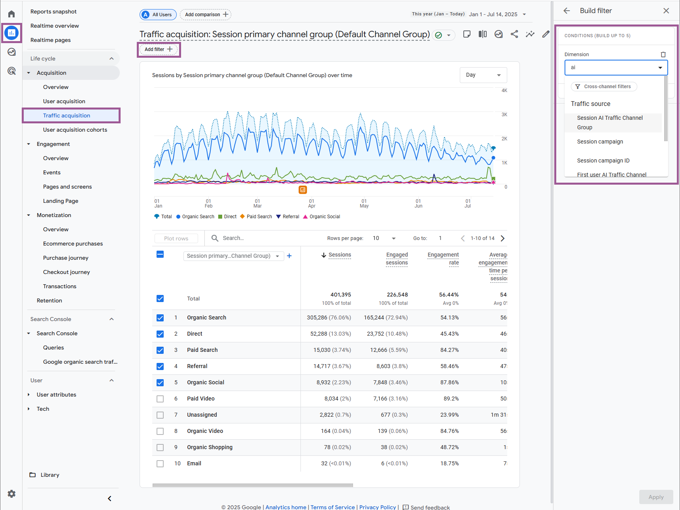Click the Apply filter button

656,497
